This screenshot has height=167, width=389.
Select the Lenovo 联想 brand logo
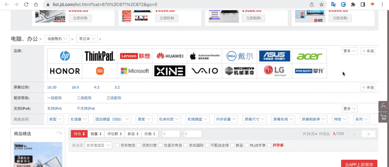pos(135,56)
